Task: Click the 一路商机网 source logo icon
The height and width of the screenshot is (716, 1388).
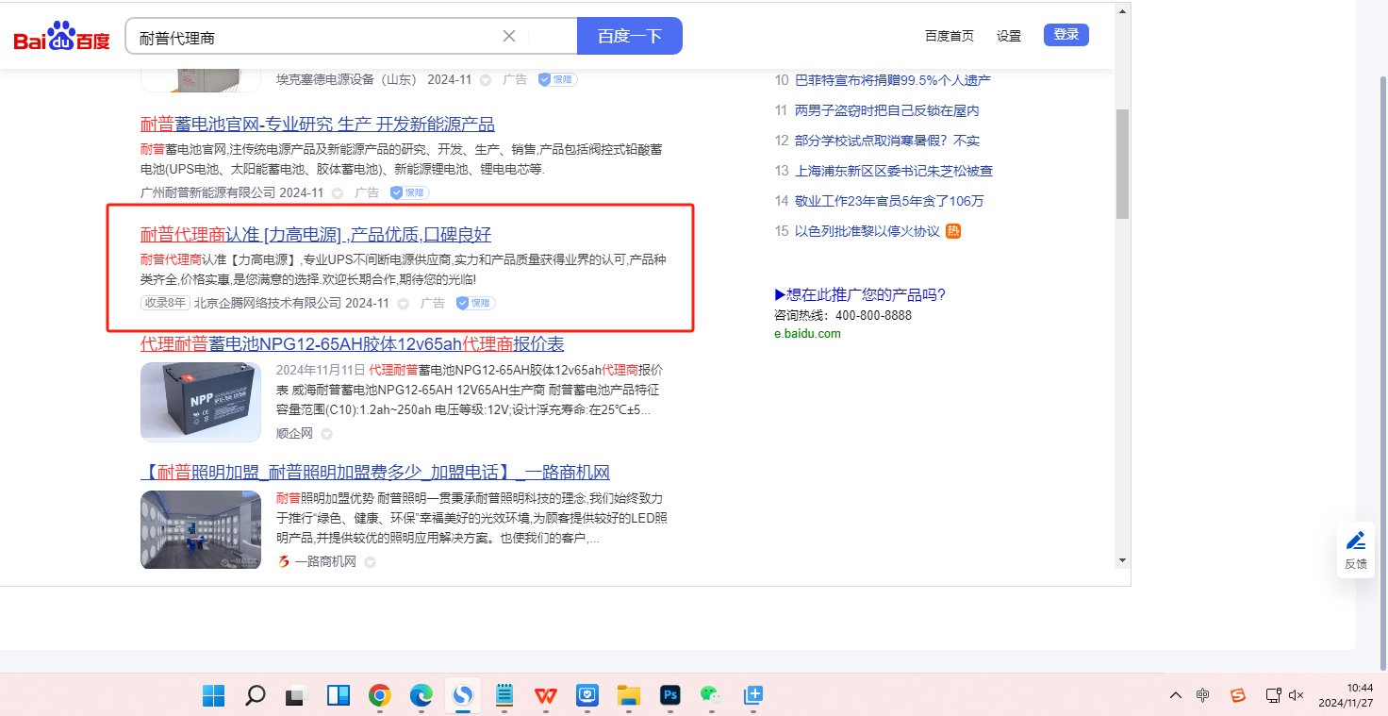Action: pos(283,561)
